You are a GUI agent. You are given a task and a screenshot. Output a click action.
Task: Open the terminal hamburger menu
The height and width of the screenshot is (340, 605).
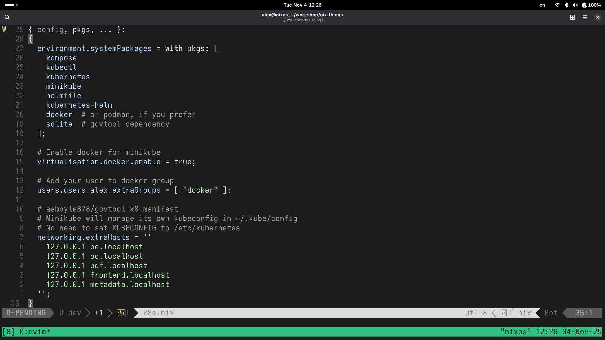(585, 17)
